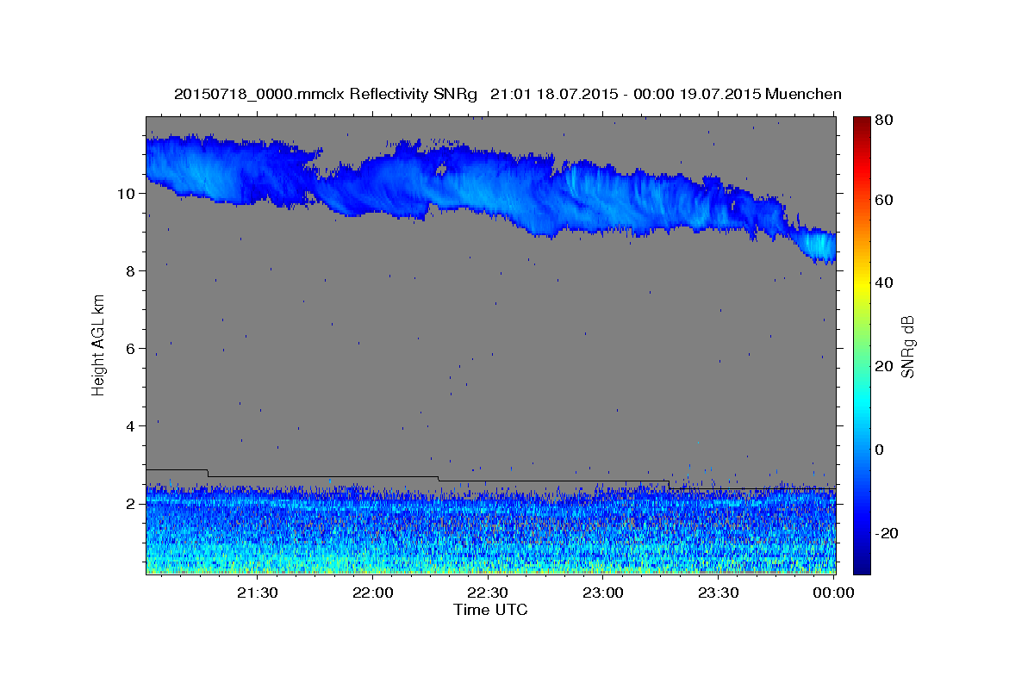Click the dark red top of colorbar
The height and width of the screenshot is (689, 1034).
point(861,125)
